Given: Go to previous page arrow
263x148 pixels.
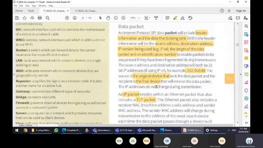Looking at the screenshot, I should [67, 18].
